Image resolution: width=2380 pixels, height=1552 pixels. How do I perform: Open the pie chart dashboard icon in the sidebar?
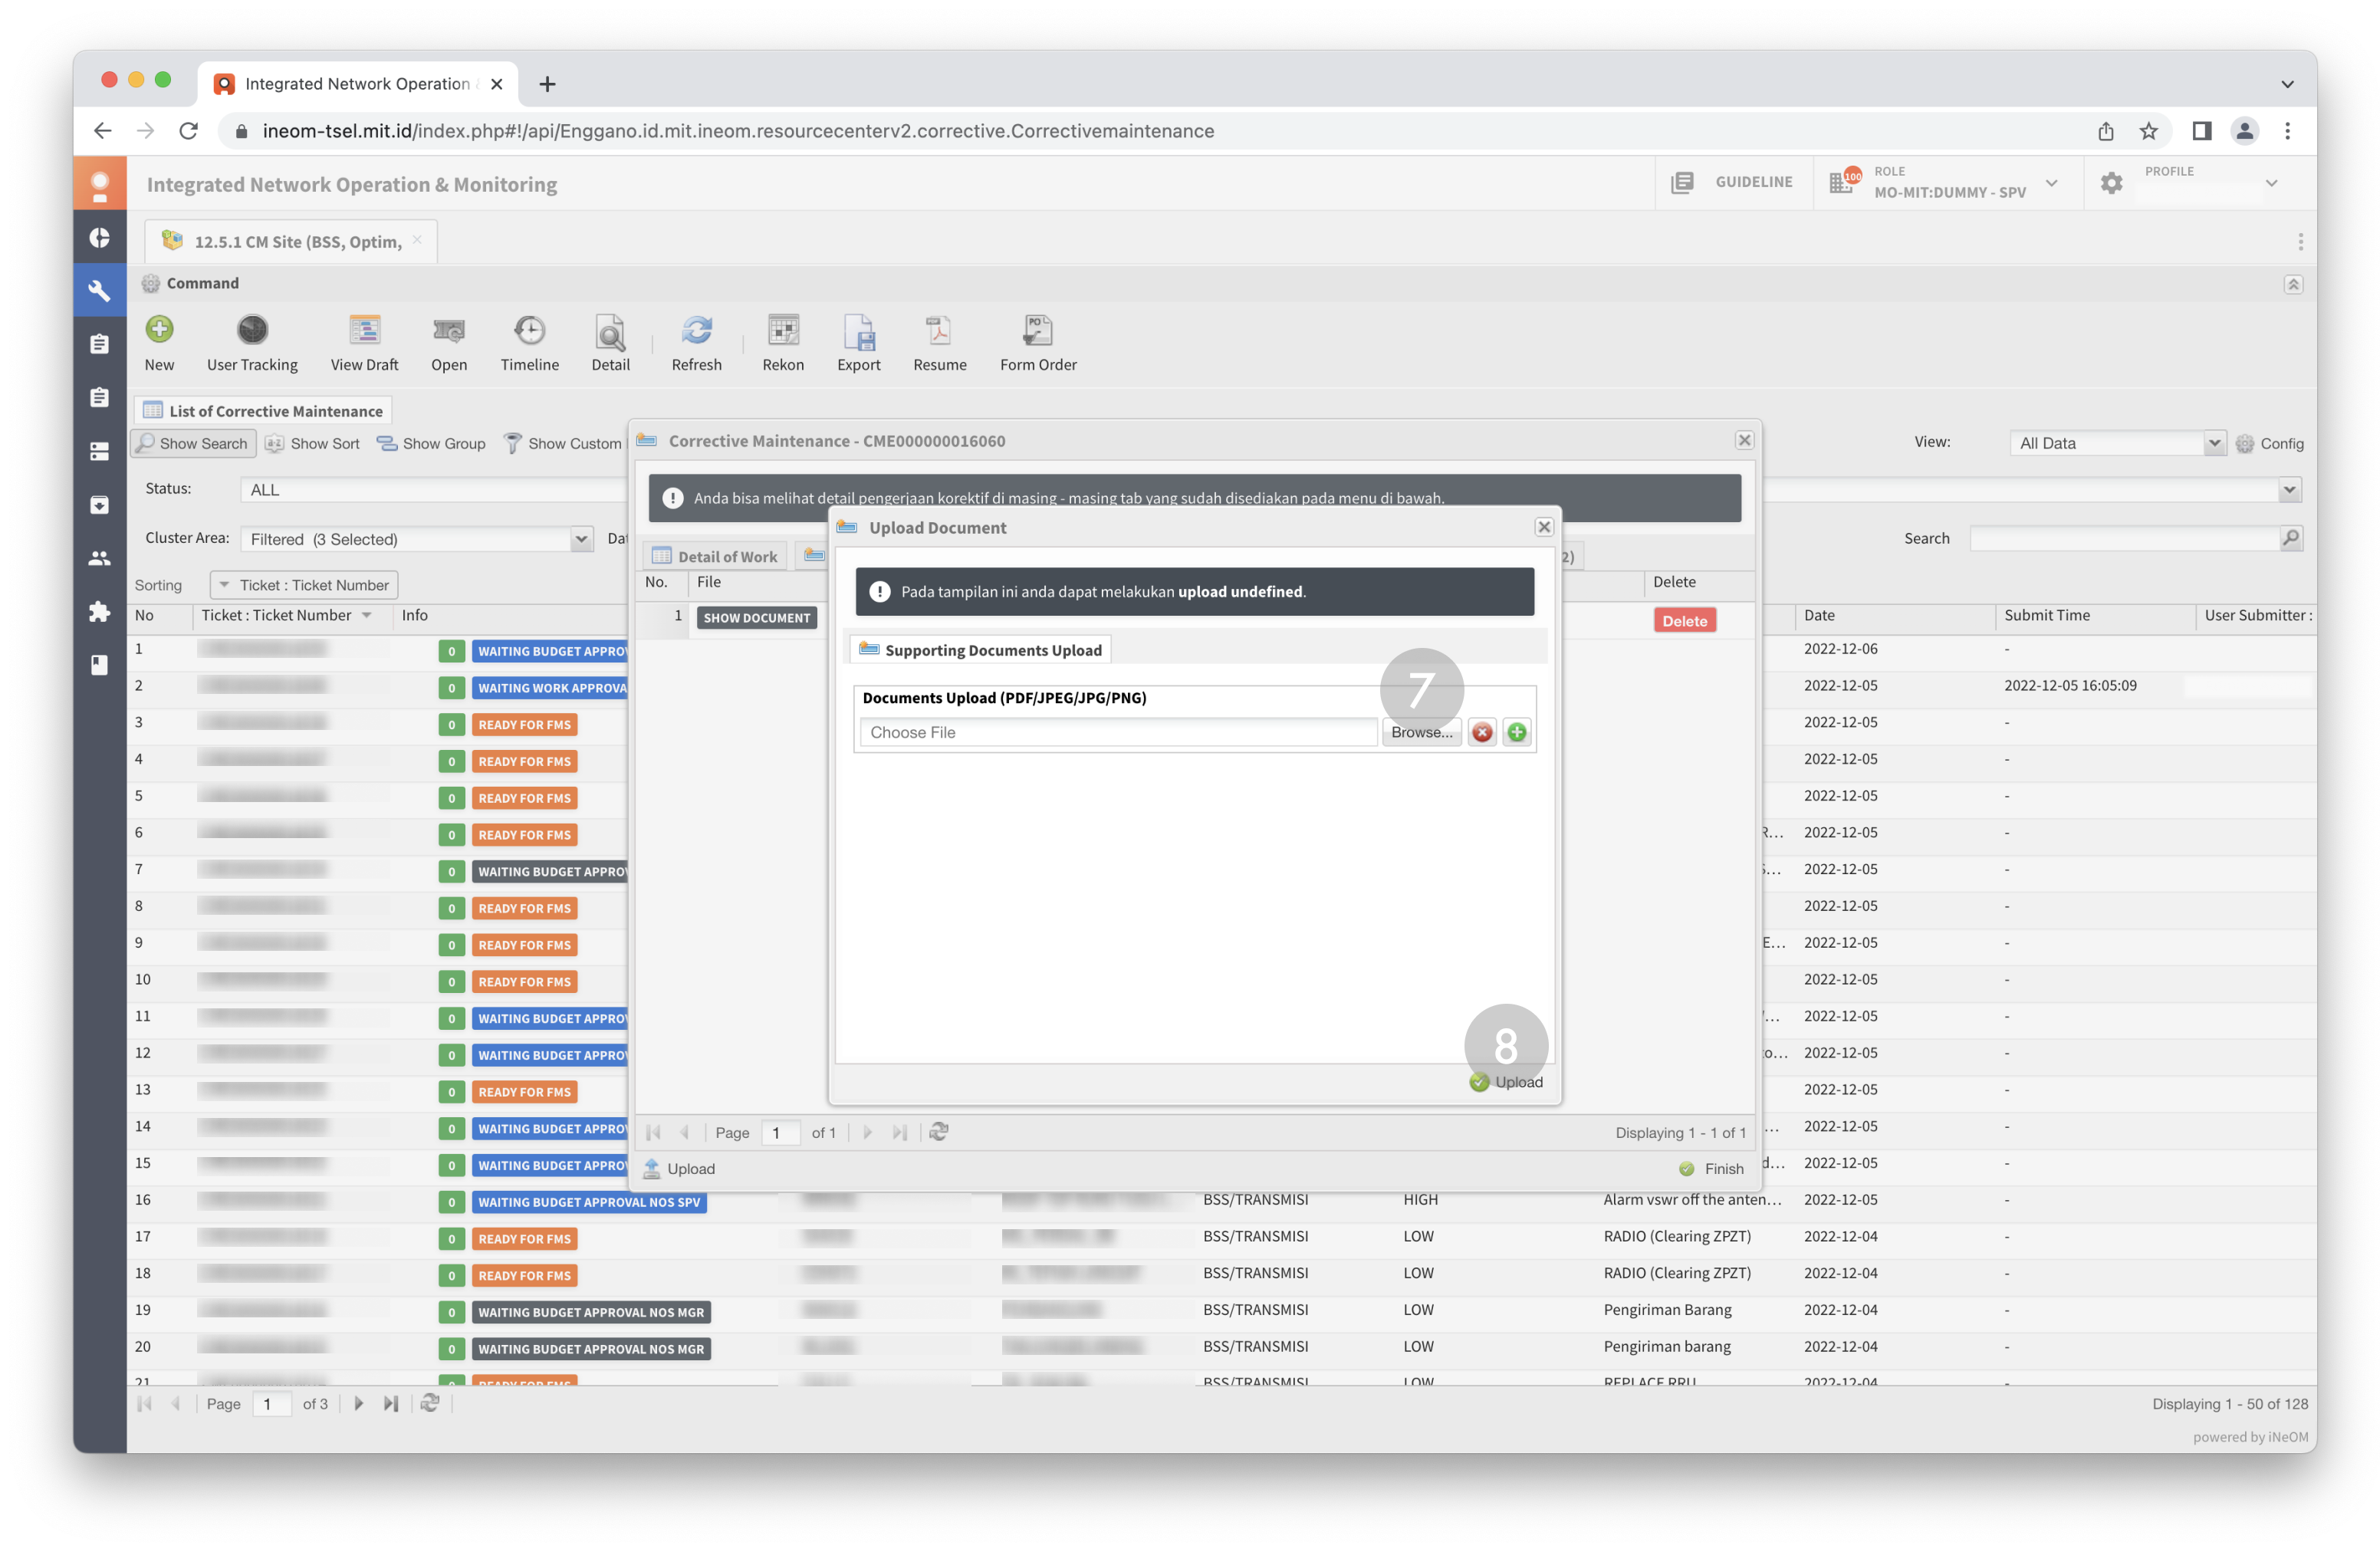pyautogui.click(x=99, y=237)
